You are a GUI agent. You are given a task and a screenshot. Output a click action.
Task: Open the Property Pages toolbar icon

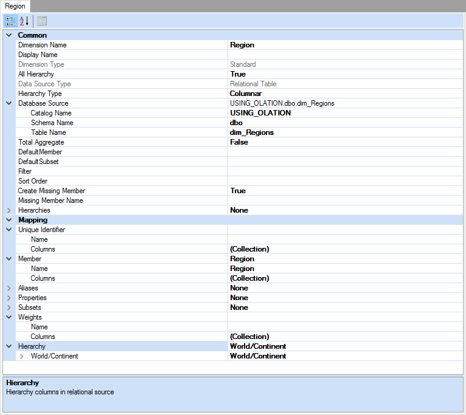pos(42,21)
